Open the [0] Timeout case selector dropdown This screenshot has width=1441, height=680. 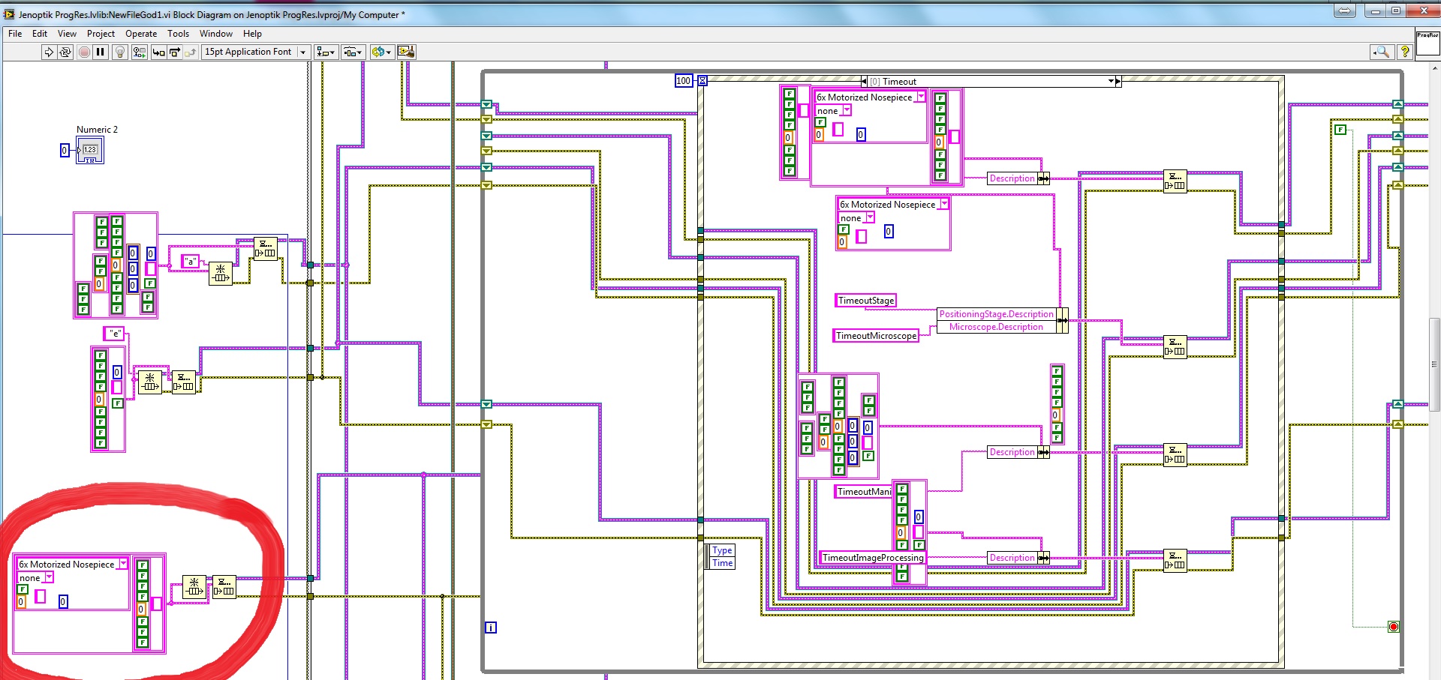pos(1112,81)
